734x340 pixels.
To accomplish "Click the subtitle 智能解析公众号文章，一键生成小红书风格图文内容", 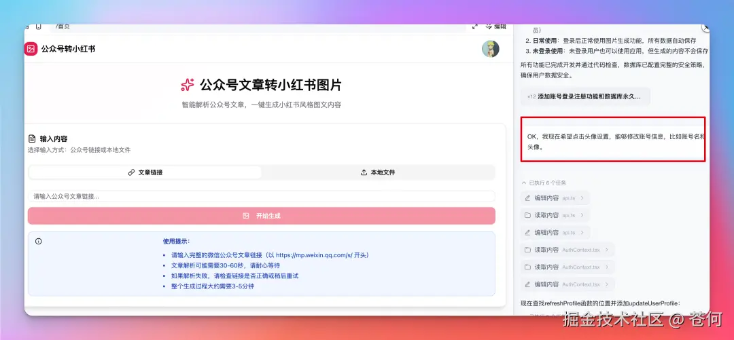I will tap(261, 105).
